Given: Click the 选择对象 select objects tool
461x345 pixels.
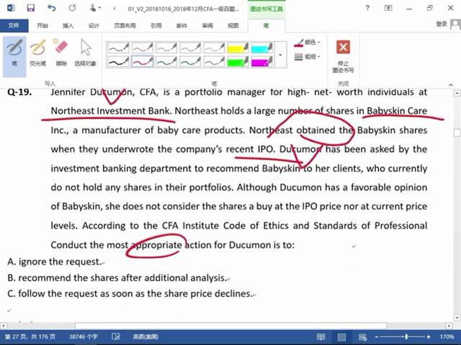Looking at the screenshot, I should 85,52.
